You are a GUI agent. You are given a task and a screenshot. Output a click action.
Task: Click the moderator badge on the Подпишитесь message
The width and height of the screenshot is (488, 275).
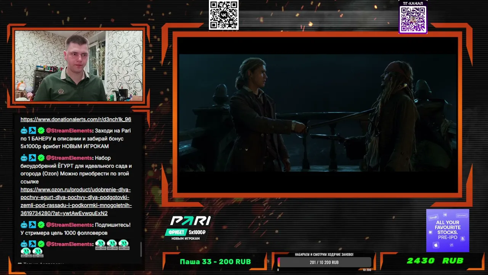[x=32, y=225]
